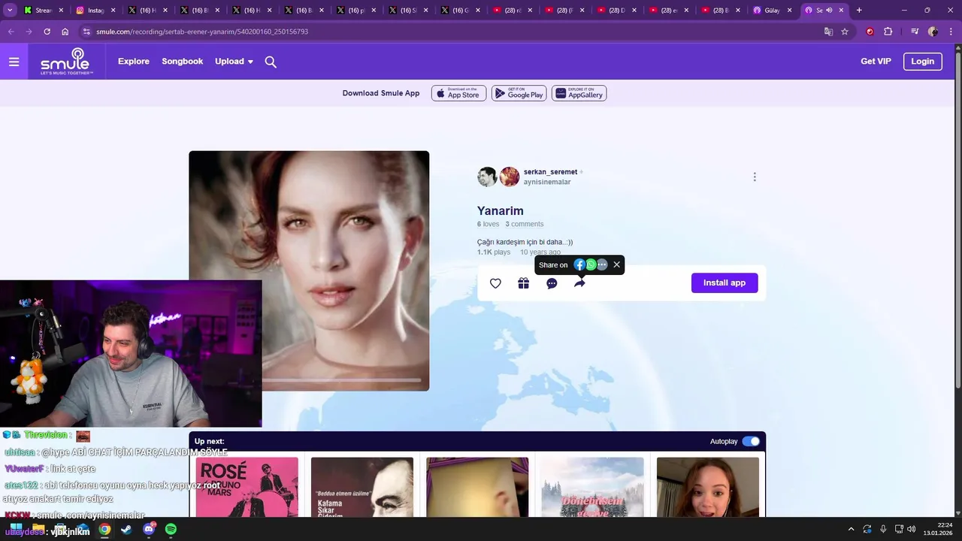The width and height of the screenshot is (962, 541).
Task: Open aynisinemalar profile link
Action: pos(547,182)
